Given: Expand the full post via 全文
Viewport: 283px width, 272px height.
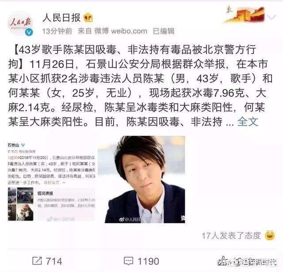Looking at the screenshot, I should (x=248, y=122).
